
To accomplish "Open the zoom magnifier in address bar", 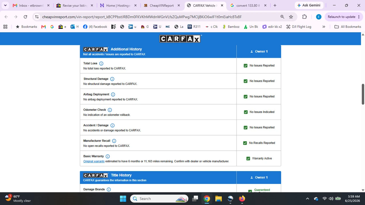I will [282, 17].
